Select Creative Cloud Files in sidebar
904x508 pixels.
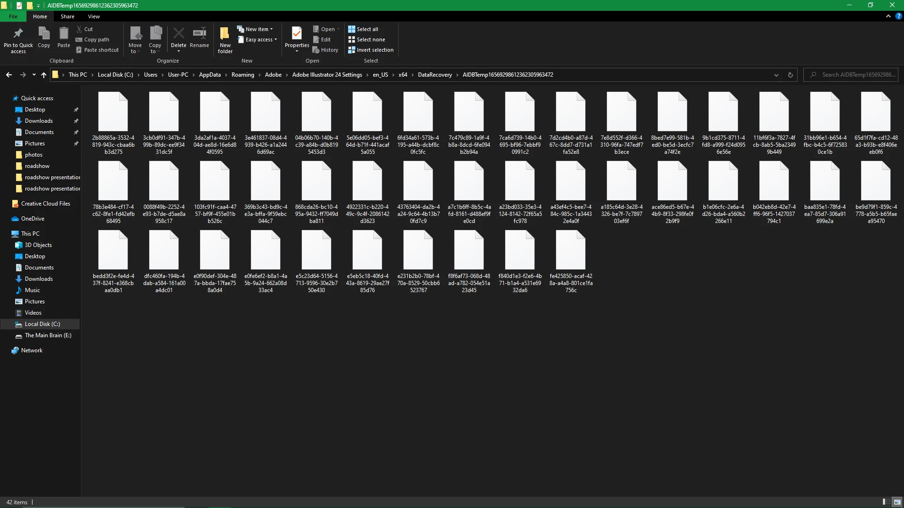click(45, 204)
